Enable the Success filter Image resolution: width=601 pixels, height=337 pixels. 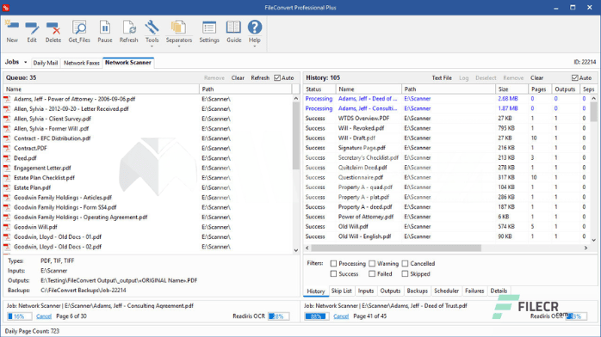point(333,274)
